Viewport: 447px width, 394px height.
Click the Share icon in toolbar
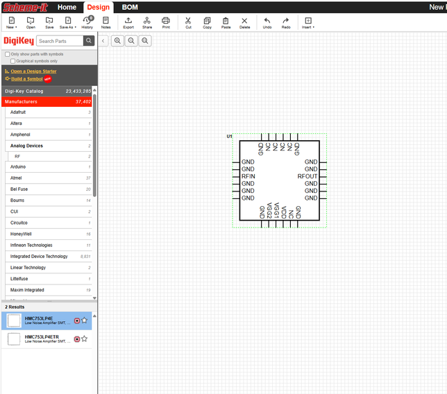147,22
